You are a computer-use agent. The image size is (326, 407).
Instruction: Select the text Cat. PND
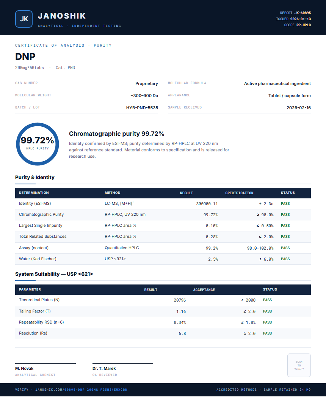click(x=65, y=68)
